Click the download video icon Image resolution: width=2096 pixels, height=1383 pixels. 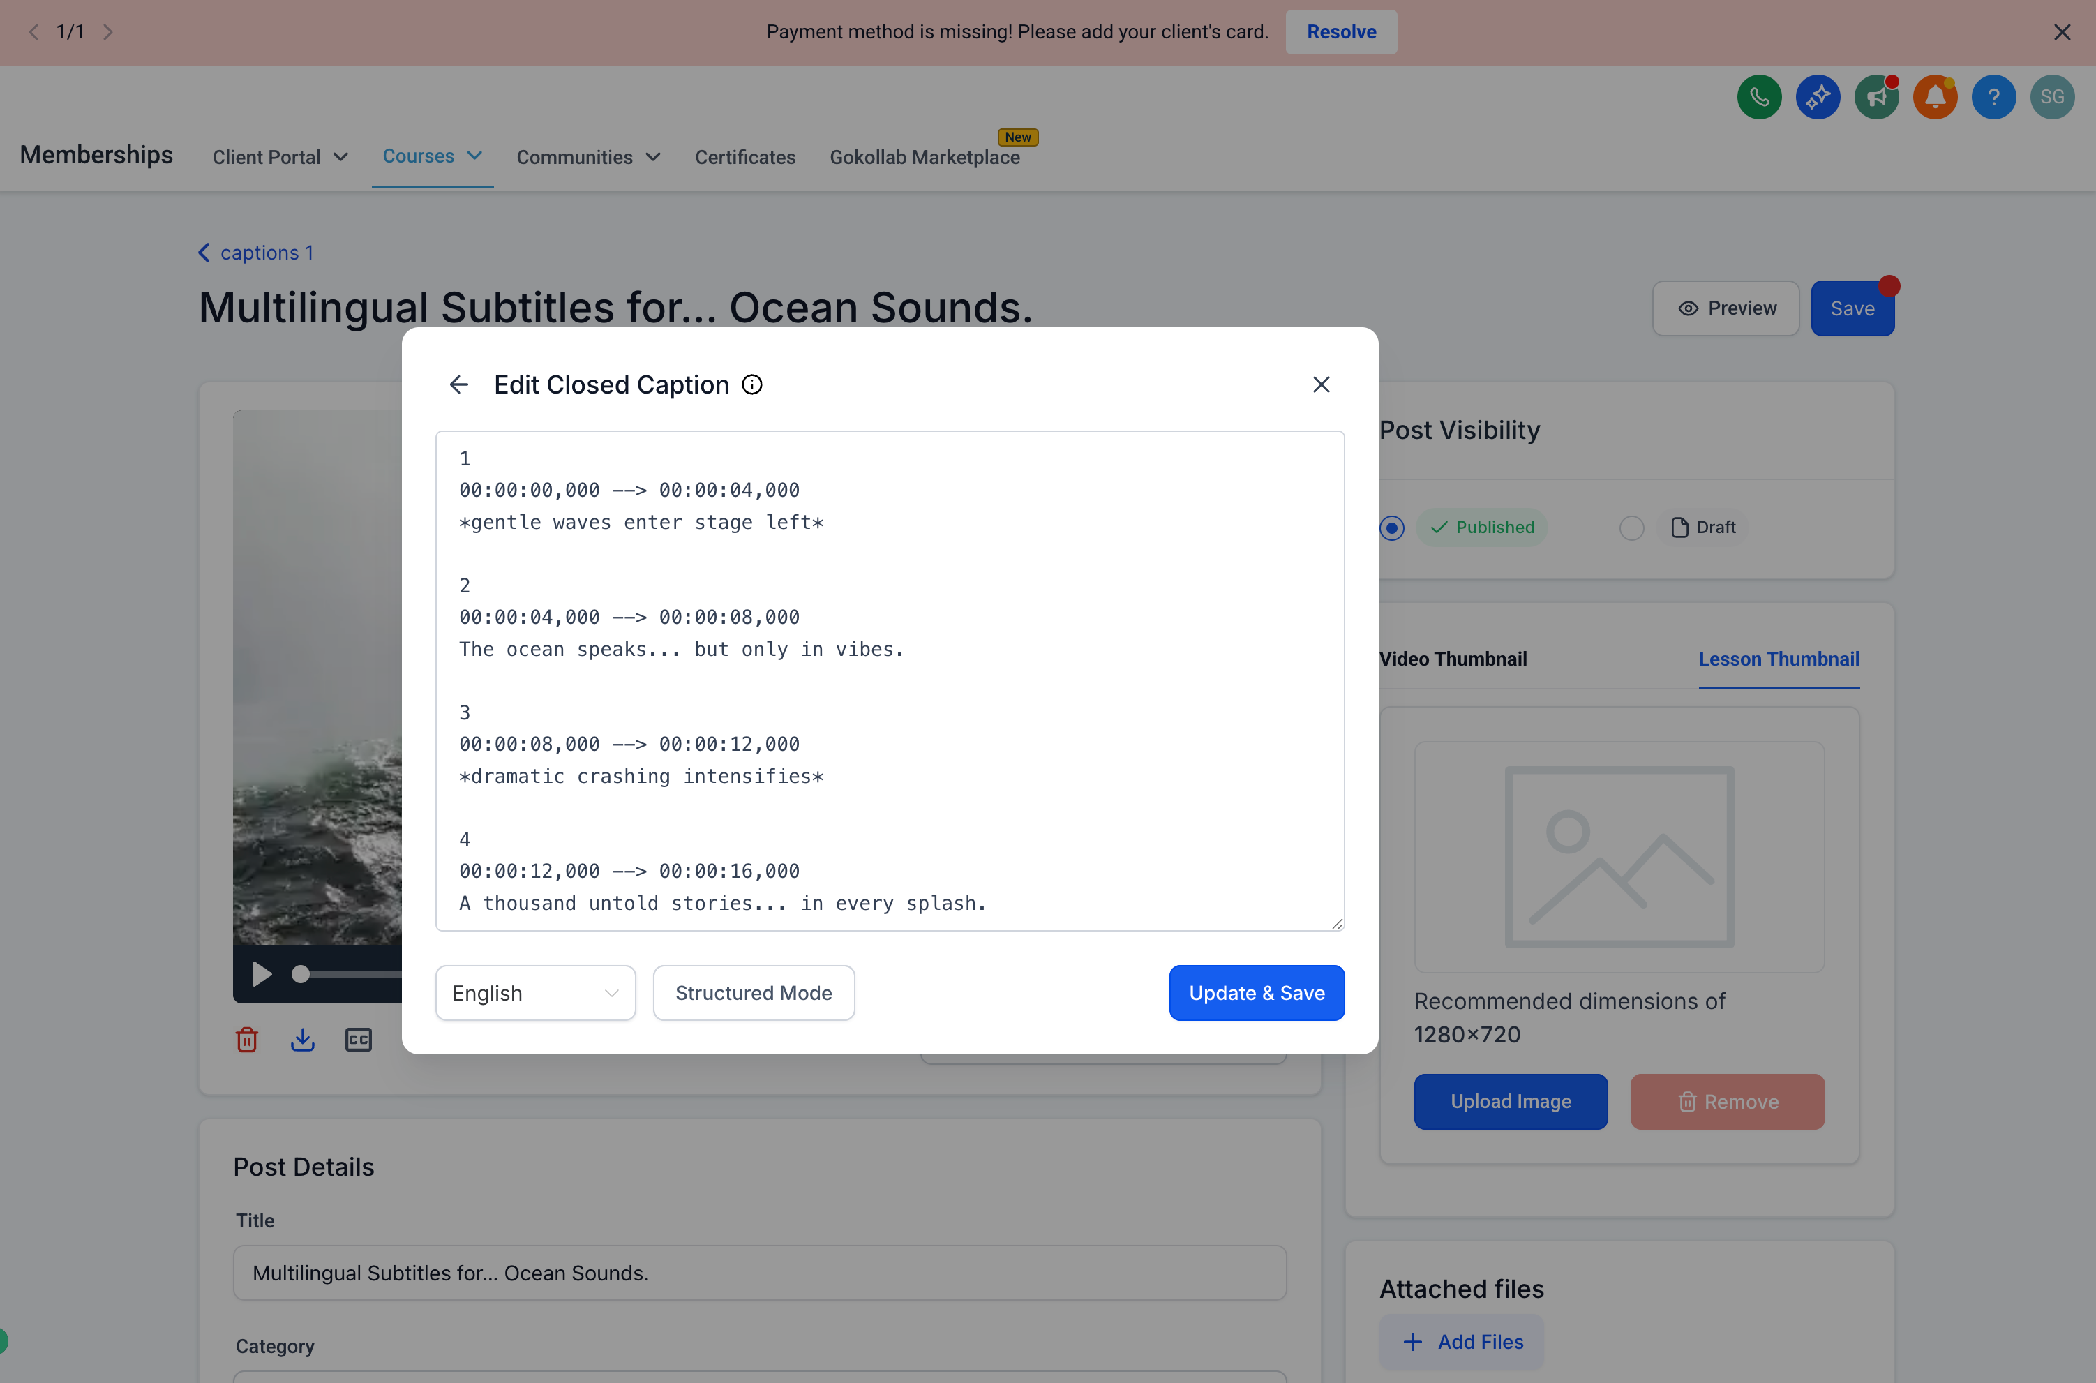302,1040
